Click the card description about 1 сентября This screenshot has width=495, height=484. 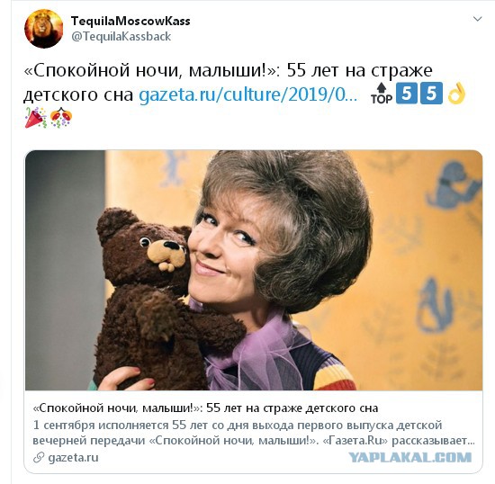254,433
